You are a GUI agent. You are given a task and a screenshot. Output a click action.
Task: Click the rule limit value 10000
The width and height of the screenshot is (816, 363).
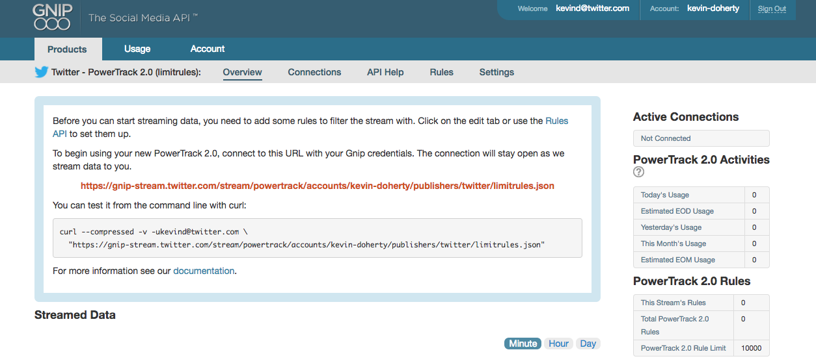click(x=751, y=348)
